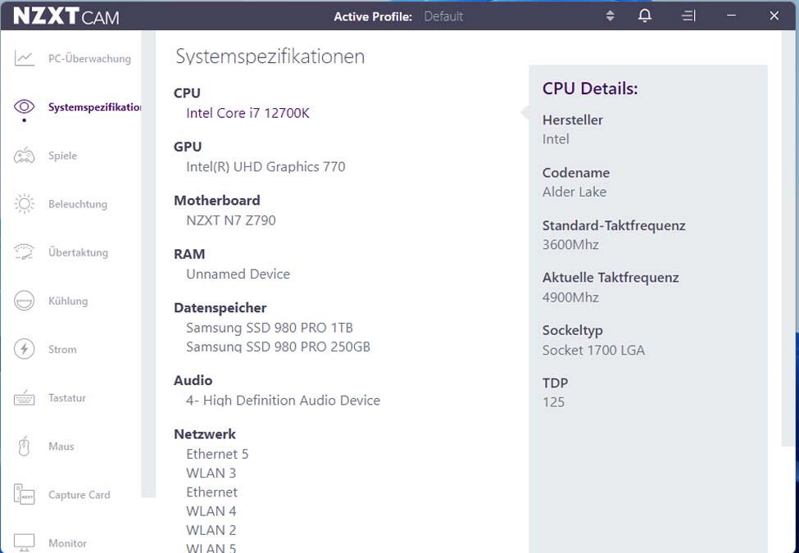The image size is (799, 553).
Task: Click the sidebar vertical scrollbar
Action: (x=148, y=265)
